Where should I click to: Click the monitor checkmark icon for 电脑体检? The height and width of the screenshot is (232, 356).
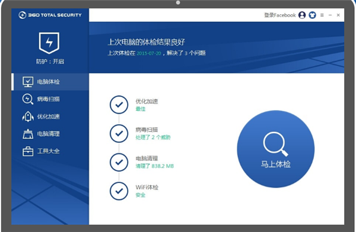(28, 82)
